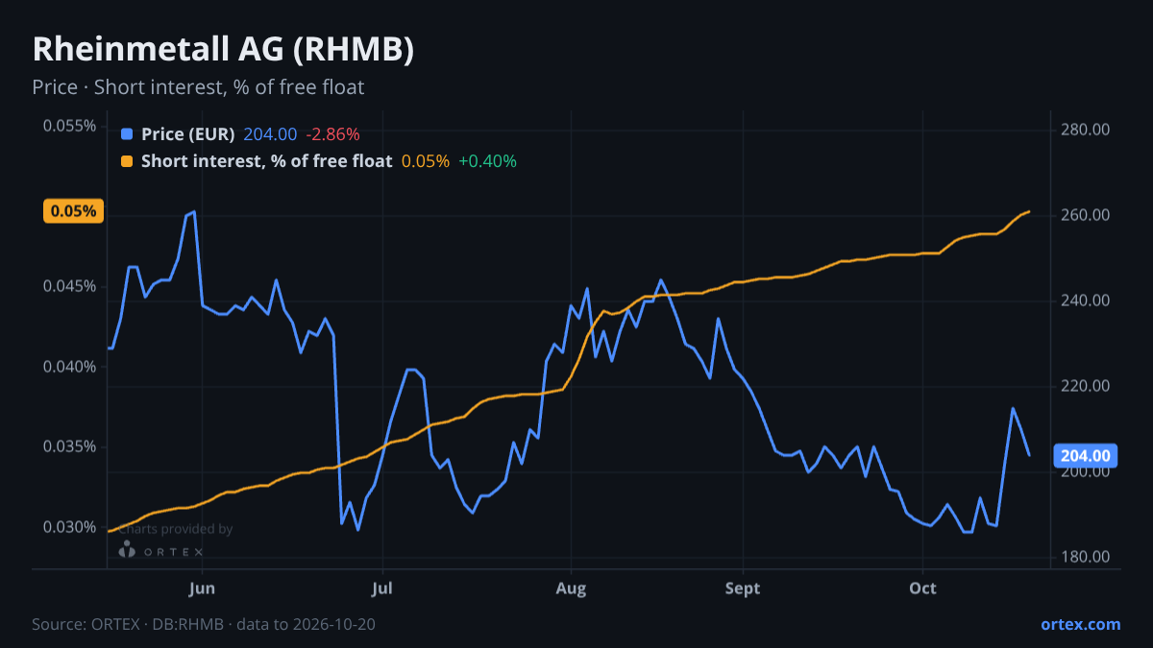The height and width of the screenshot is (648, 1153).
Task: Click the 180.00 right axis label
Action: coord(1086,557)
